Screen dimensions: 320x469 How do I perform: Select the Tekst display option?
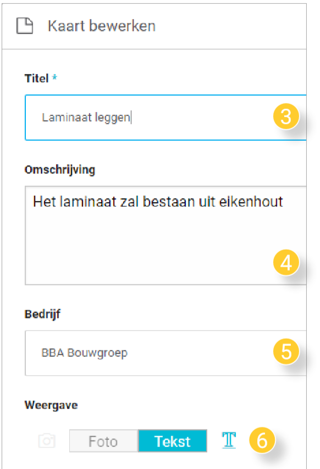pos(173,441)
